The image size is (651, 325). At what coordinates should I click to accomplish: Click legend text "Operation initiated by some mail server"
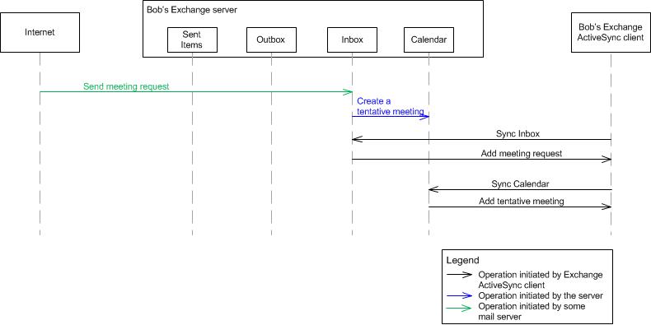532,311
